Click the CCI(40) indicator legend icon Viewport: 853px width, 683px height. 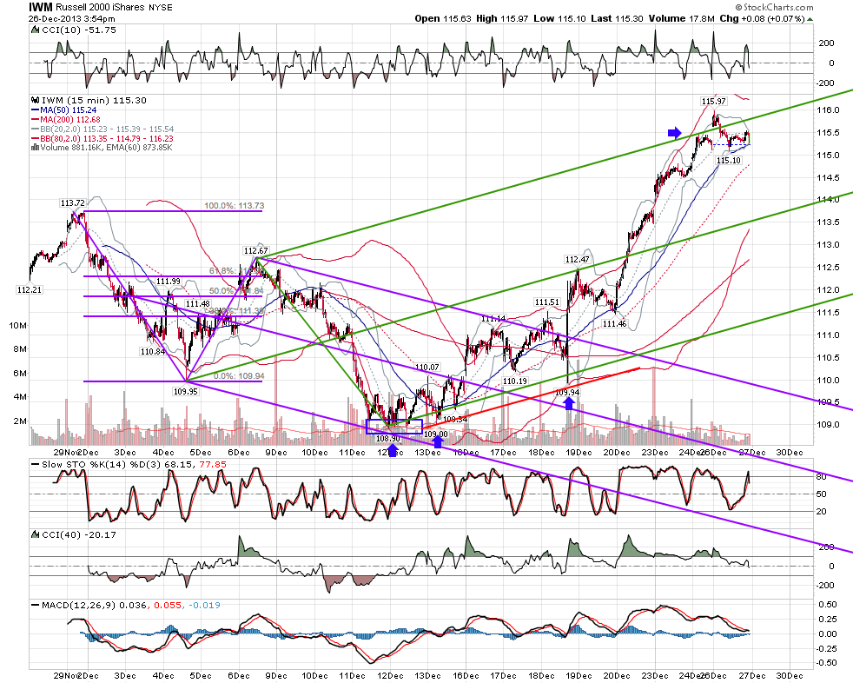[36, 535]
